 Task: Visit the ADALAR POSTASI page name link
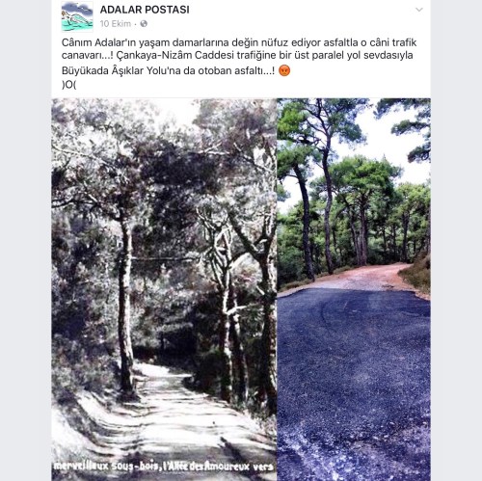coord(145,10)
